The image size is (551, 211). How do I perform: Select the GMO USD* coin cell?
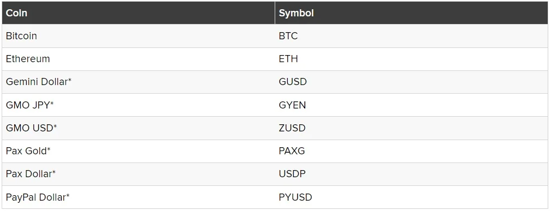click(x=139, y=128)
